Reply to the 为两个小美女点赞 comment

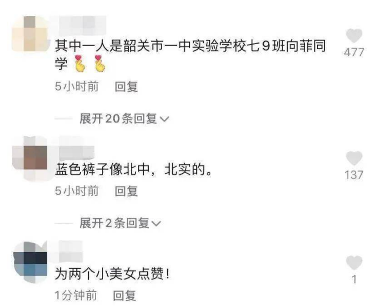tap(124, 296)
